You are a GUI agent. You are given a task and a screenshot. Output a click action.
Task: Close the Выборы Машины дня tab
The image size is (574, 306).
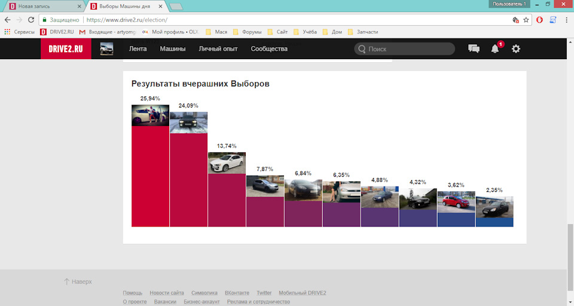coord(160,6)
